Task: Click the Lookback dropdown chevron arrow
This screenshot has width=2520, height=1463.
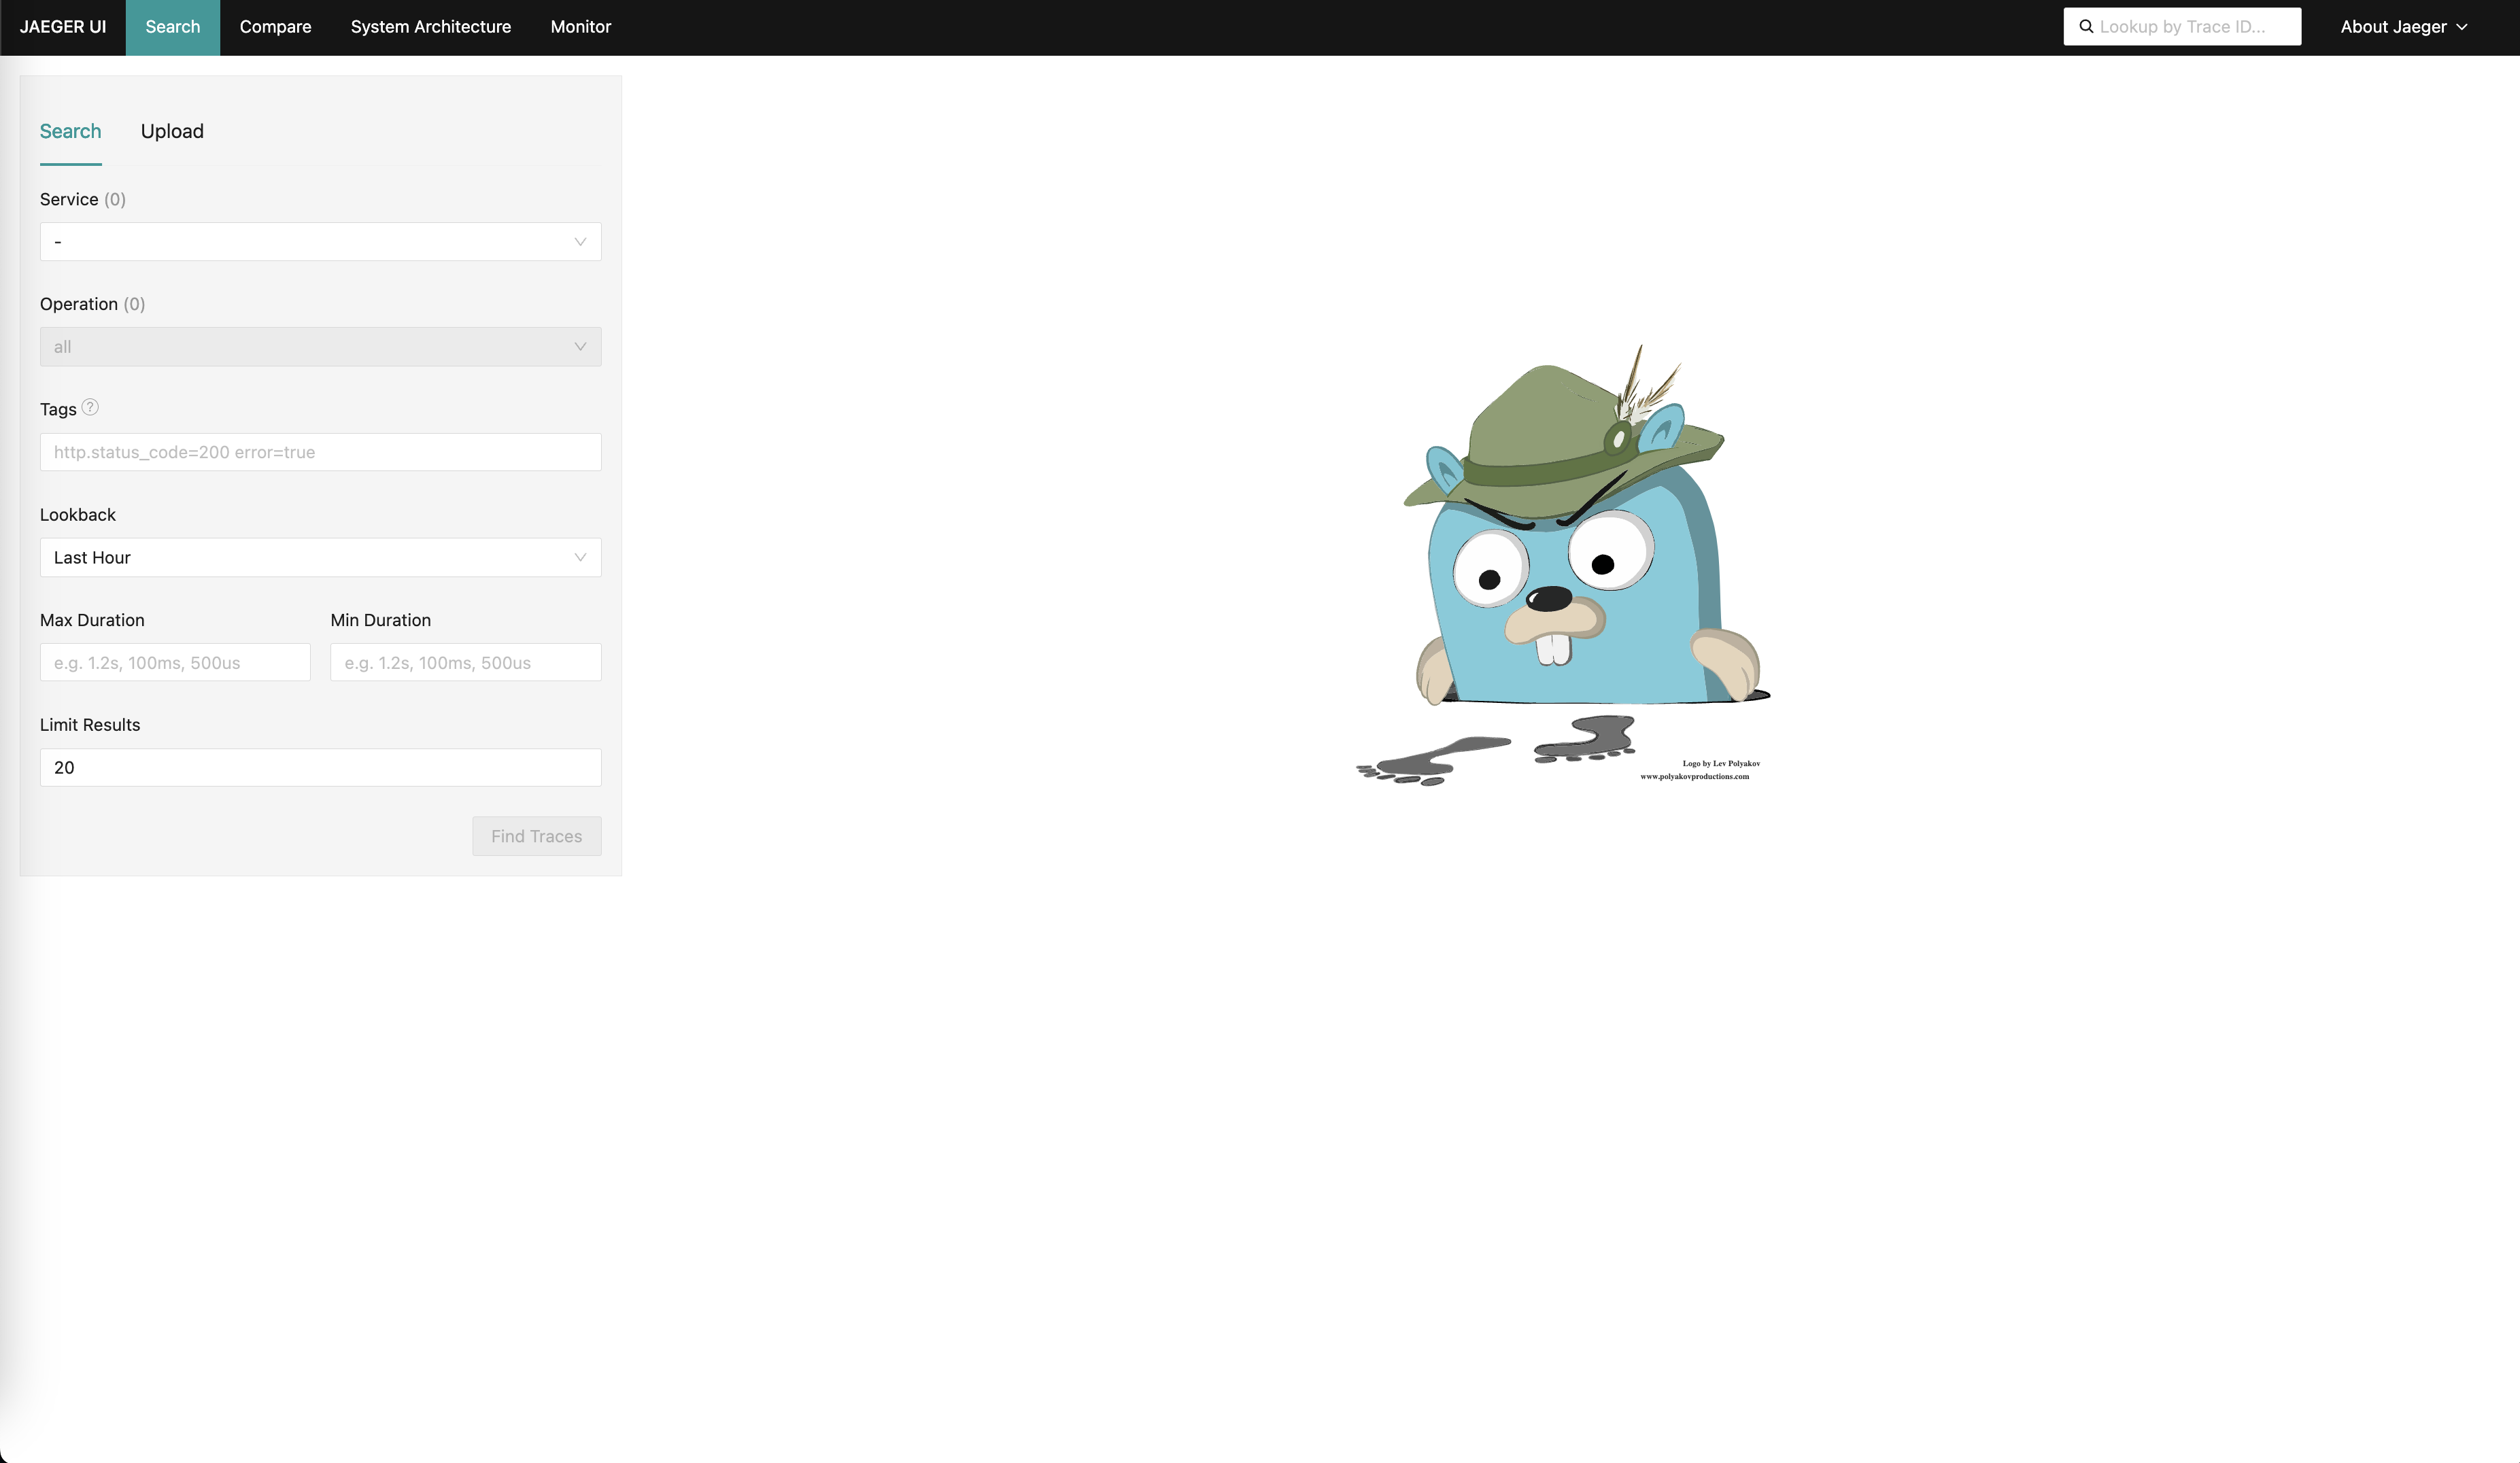Action: [580, 558]
